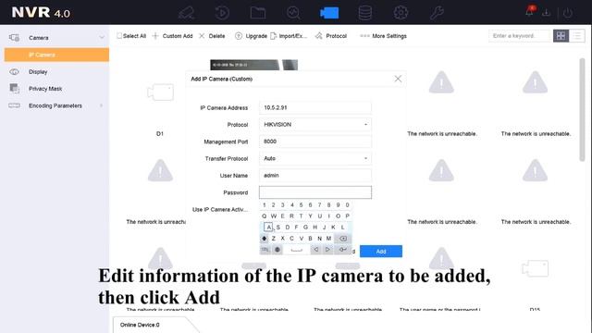Click Upgrade in the toolbar
Viewport: 592px width, 333px height.
251,36
